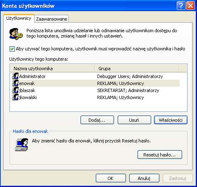The width and height of the screenshot is (197, 187).
Task: Click the Debugger Users; Administratorzy group cell
Action: click(x=130, y=76)
